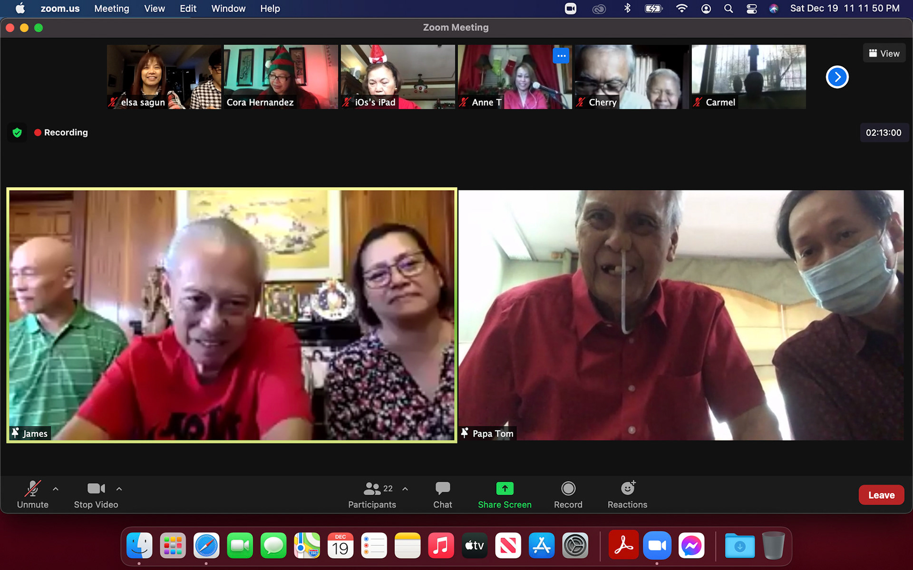Click the View layout button

coord(884,53)
